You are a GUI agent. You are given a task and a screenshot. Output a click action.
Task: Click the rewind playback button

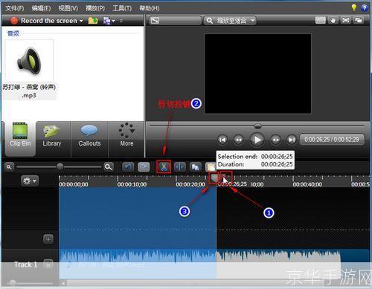click(x=238, y=140)
